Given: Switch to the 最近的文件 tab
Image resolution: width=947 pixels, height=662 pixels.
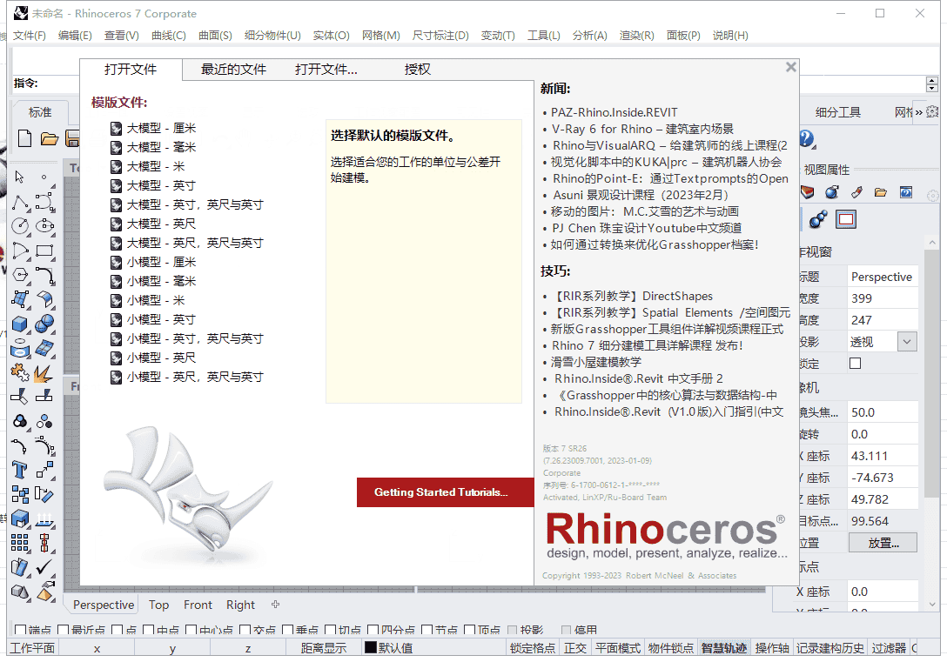Looking at the screenshot, I should (x=234, y=69).
